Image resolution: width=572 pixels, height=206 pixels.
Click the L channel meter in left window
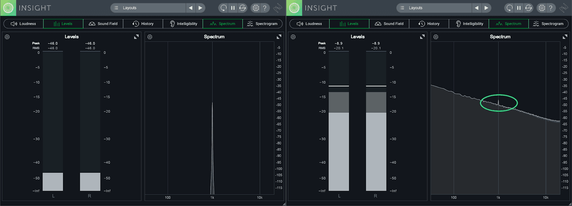coord(53,121)
